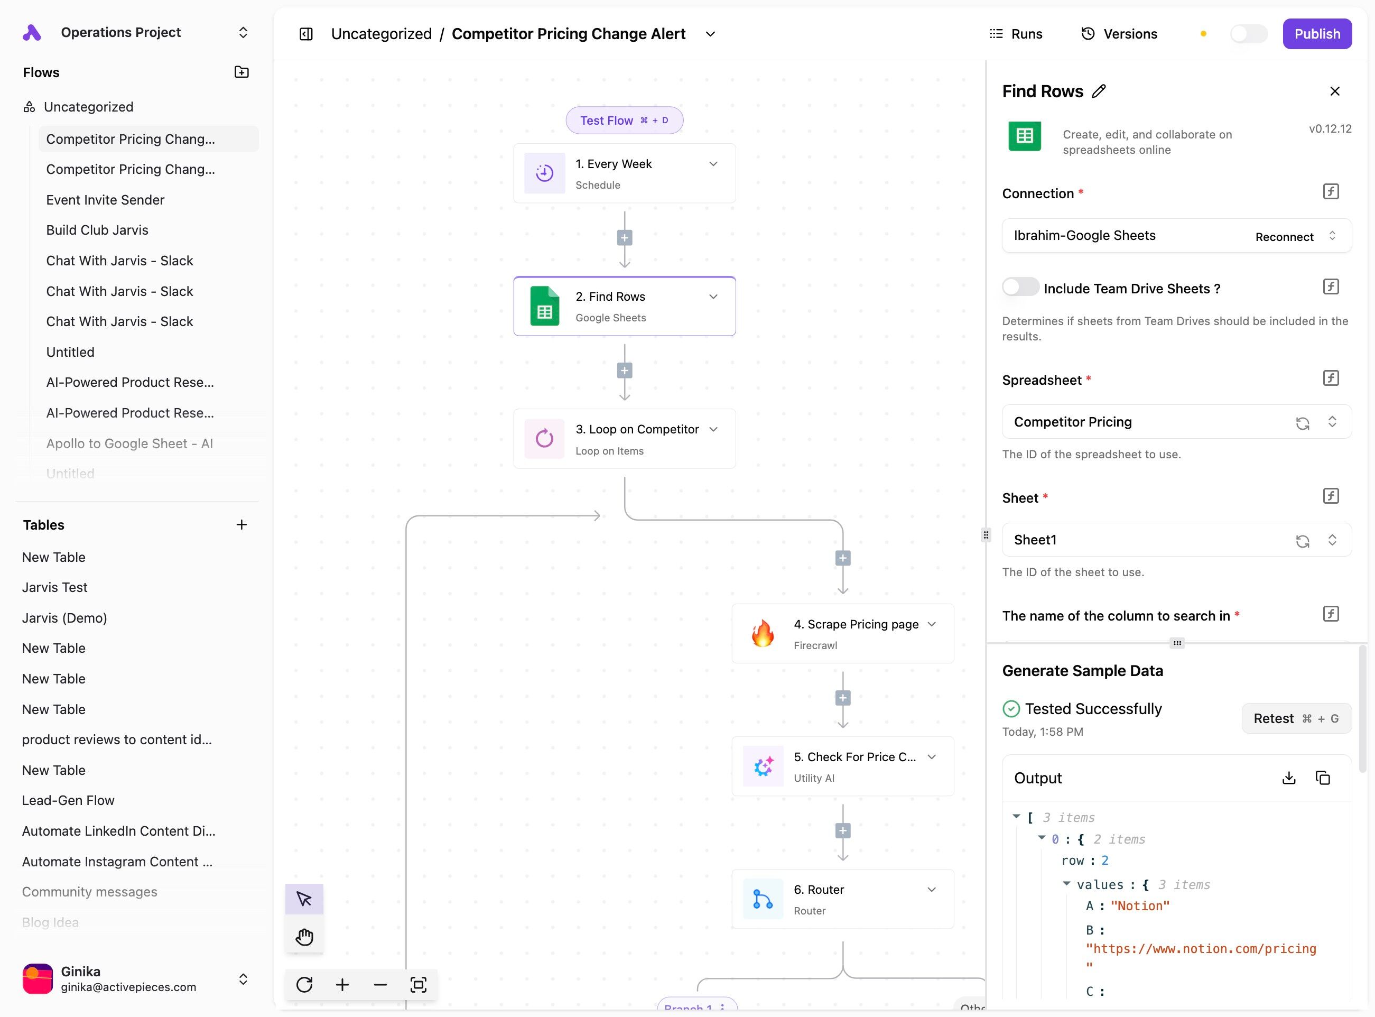1375x1017 pixels.
Task: Collapse the sidebar with the panel icon
Action: pos(306,34)
